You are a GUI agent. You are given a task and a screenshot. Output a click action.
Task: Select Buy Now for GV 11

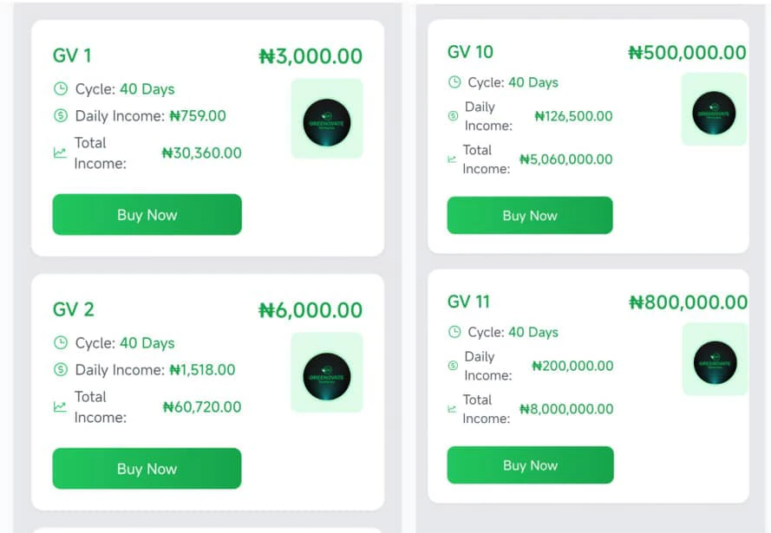click(531, 465)
